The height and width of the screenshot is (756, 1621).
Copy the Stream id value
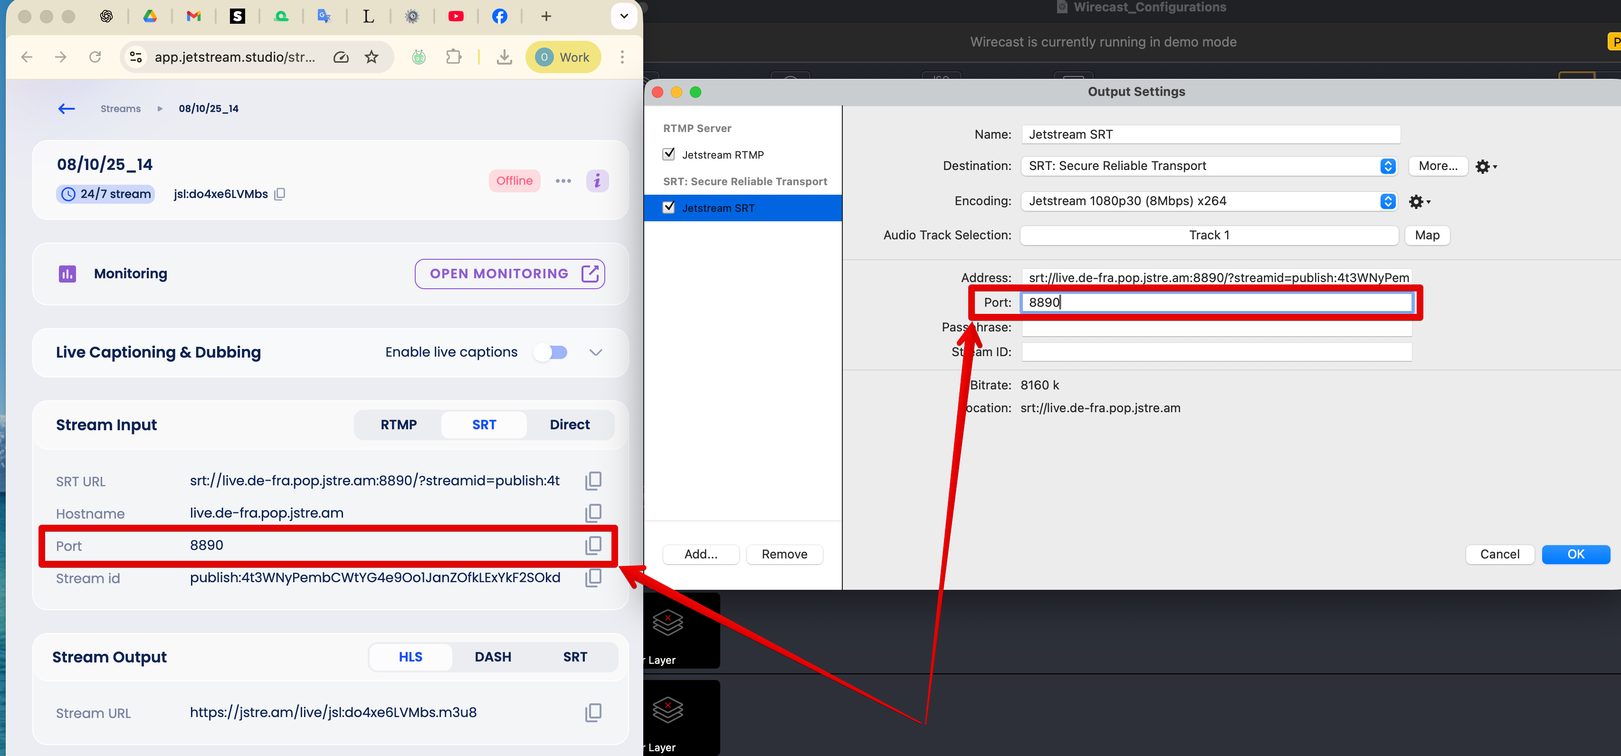pos(593,578)
